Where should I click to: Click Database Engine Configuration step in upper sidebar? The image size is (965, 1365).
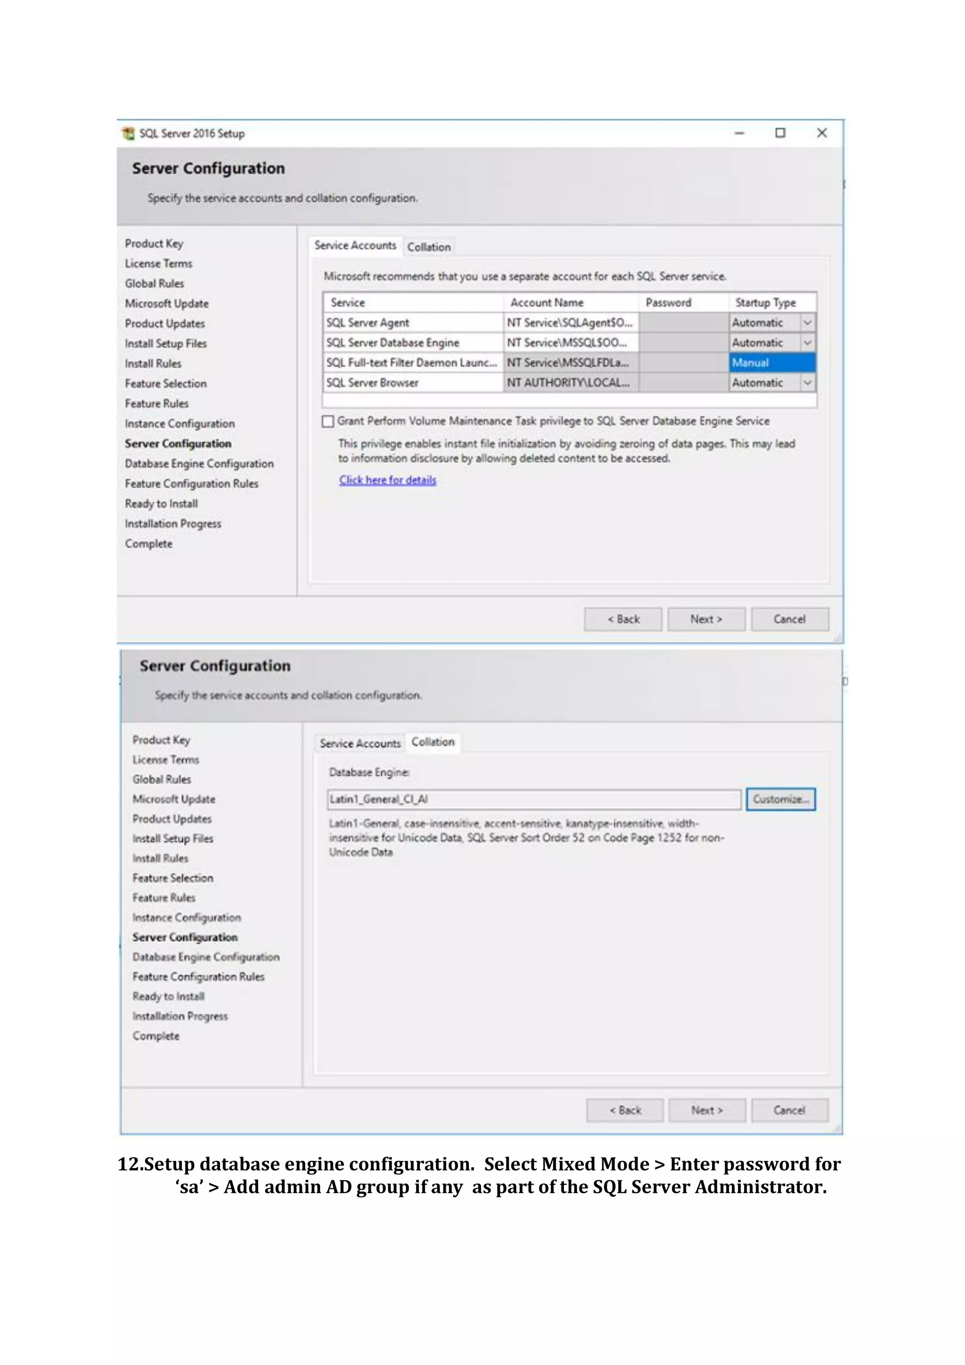(x=199, y=464)
